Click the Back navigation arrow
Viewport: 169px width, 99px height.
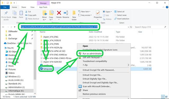click(x=3, y=27)
